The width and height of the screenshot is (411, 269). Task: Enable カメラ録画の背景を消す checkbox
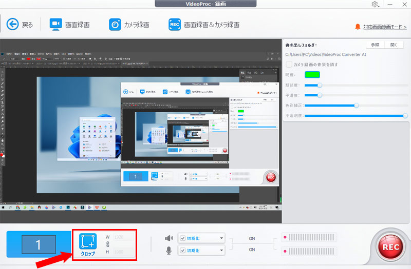click(289, 65)
